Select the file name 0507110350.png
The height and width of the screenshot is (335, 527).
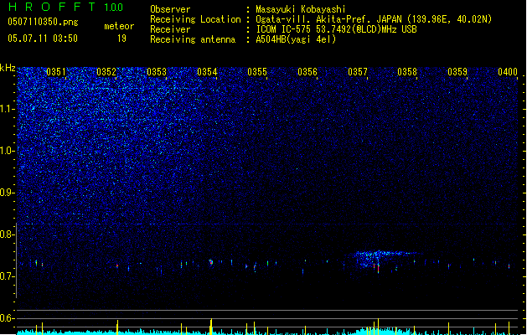[x=43, y=22]
